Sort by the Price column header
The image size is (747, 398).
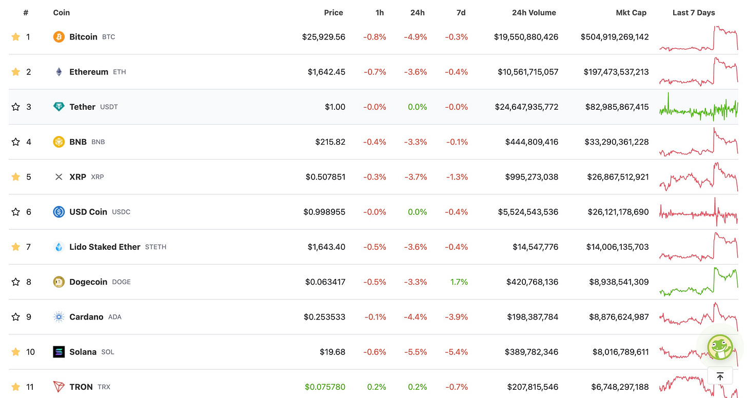pos(333,12)
